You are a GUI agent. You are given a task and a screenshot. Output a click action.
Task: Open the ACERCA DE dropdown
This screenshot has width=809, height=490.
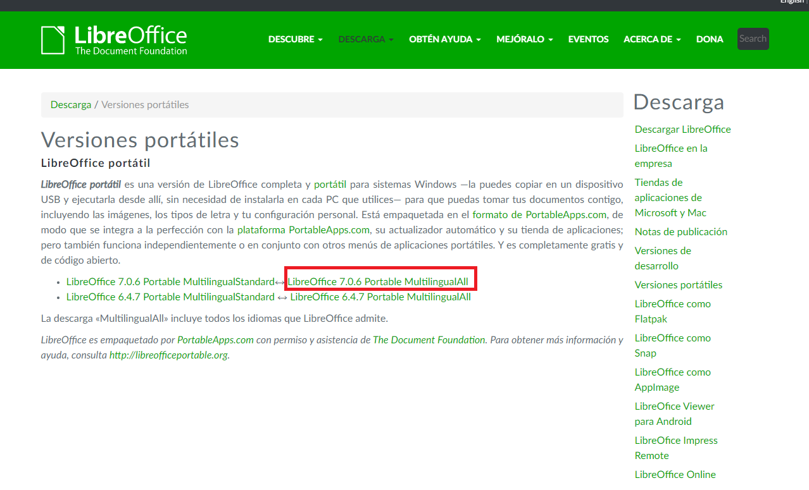651,39
